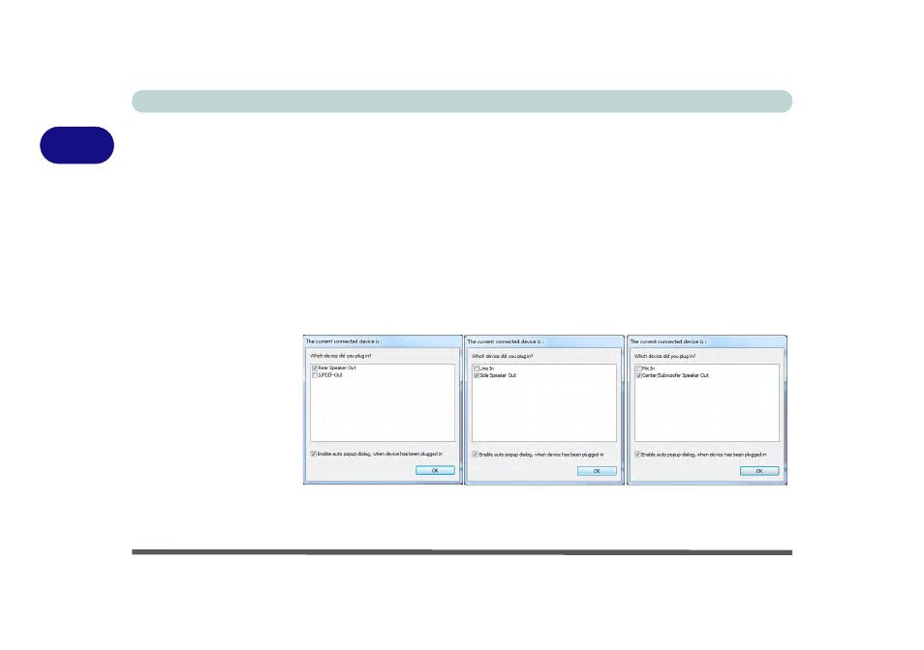This screenshot has width=924, height=650.
Task: Click OK in the Rear Speaker Out dialog
Action: pyautogui.click(x=435, y=471)
